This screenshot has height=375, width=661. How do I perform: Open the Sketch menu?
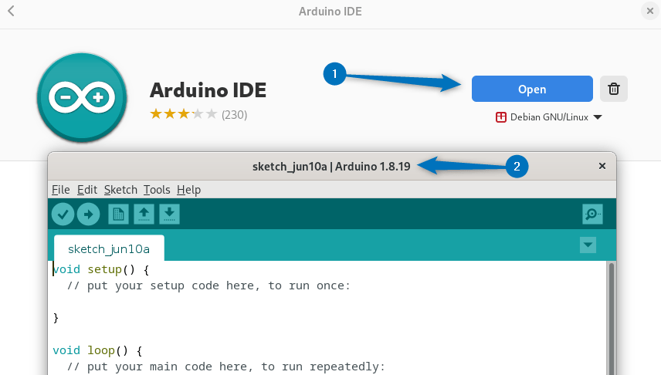click(x=120, y=190)
